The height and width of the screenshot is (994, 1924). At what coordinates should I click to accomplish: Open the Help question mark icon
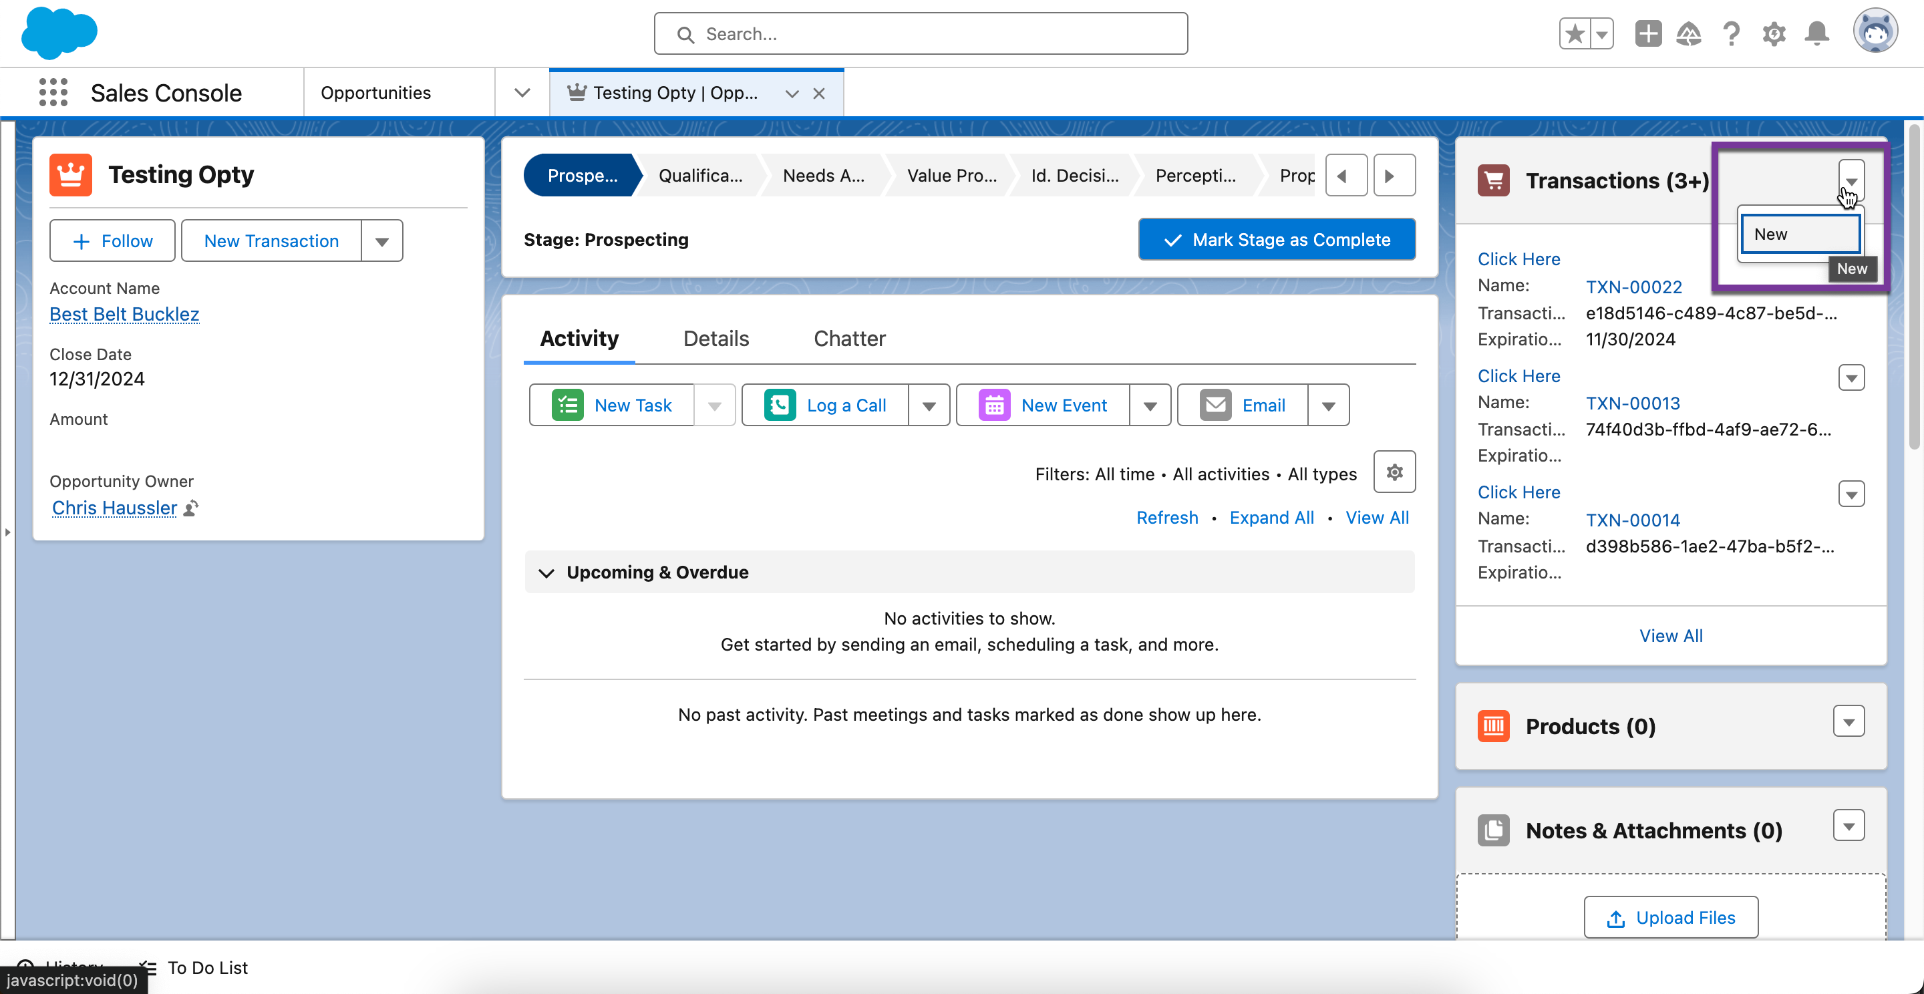pyautogui.click(x=1732, y=33)
